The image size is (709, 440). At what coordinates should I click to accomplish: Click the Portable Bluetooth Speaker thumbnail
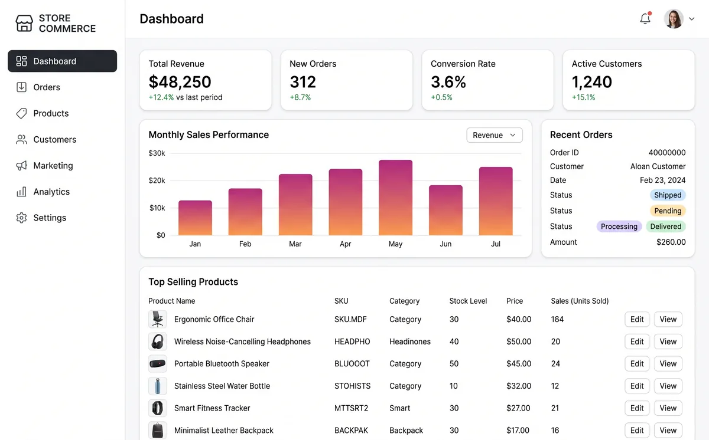tap(158, 364)
